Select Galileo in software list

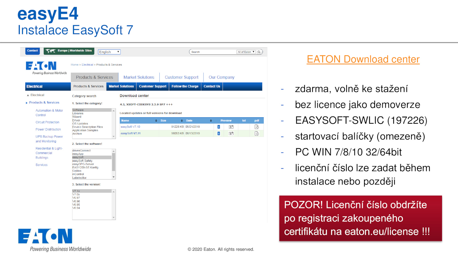point(77,171)
